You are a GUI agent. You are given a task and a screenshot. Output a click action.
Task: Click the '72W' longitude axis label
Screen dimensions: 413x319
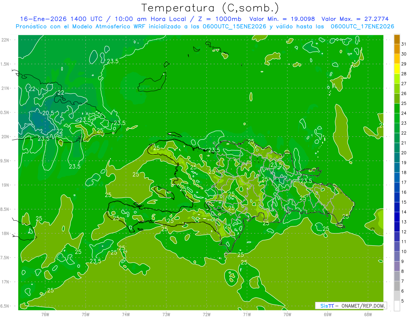(206, 314)
